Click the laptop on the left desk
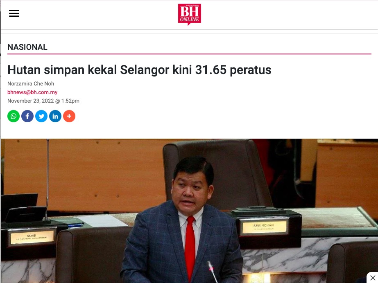378x283 pixels. [19, 204]
